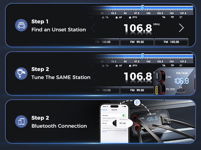
Task: Click the phone and tablet devices icon
Action: pos(21,122)
